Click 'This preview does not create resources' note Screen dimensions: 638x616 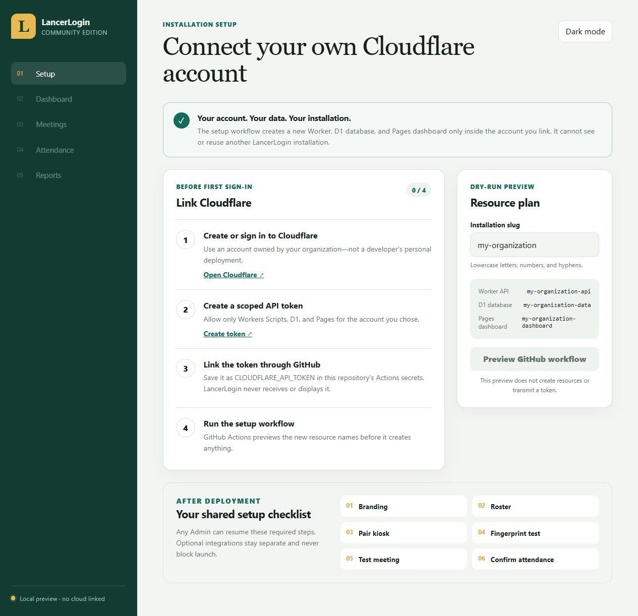coord(535,385)
